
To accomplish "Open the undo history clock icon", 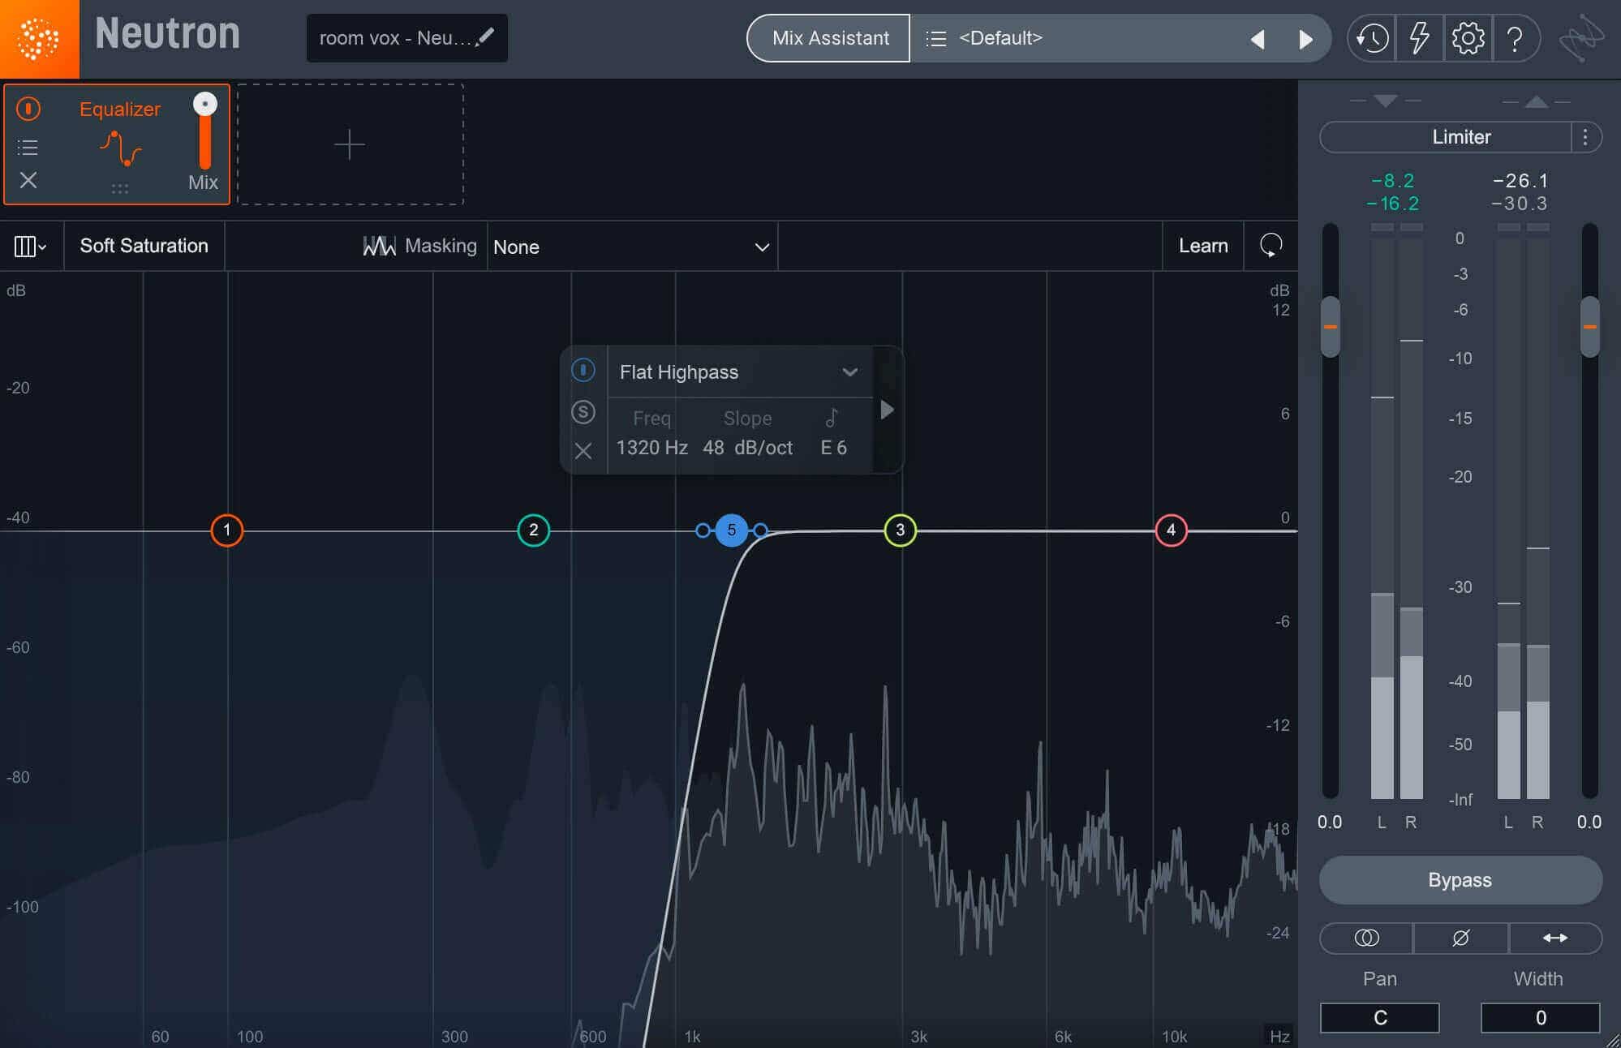I will [1372, 38].
